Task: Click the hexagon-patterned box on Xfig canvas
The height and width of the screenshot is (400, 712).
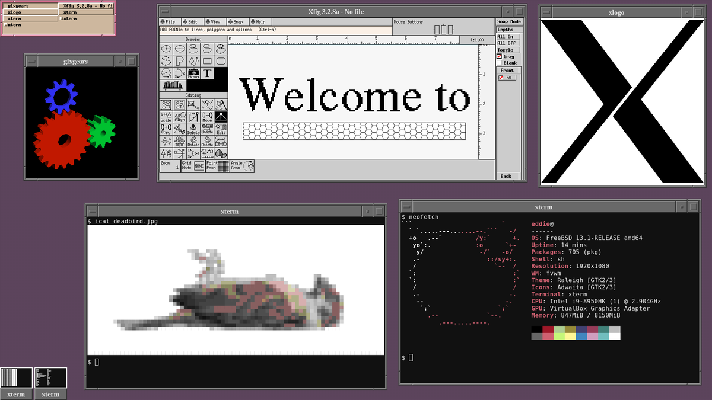Action: tap(354, 131)
